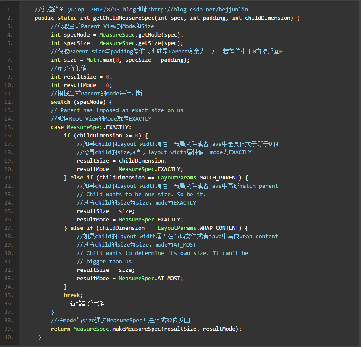Screen dimensions: 361x347
Task: Click 'resultSize = size;' on line 32
Action: click(x=105, y=270)
